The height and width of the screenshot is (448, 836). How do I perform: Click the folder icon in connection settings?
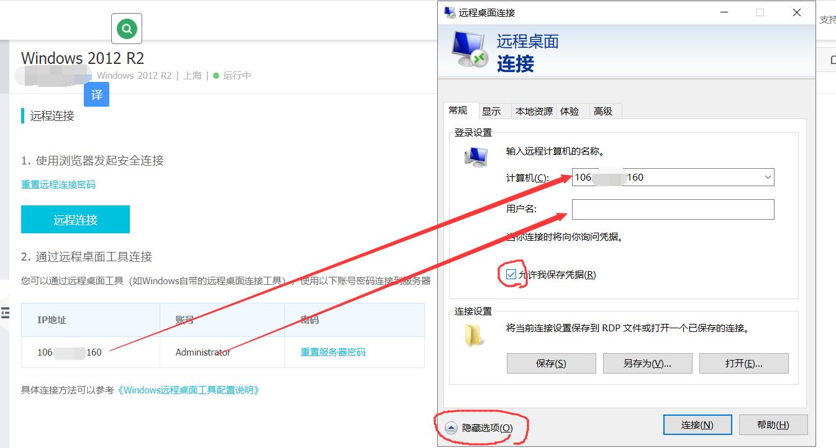(x=476, y=335)
